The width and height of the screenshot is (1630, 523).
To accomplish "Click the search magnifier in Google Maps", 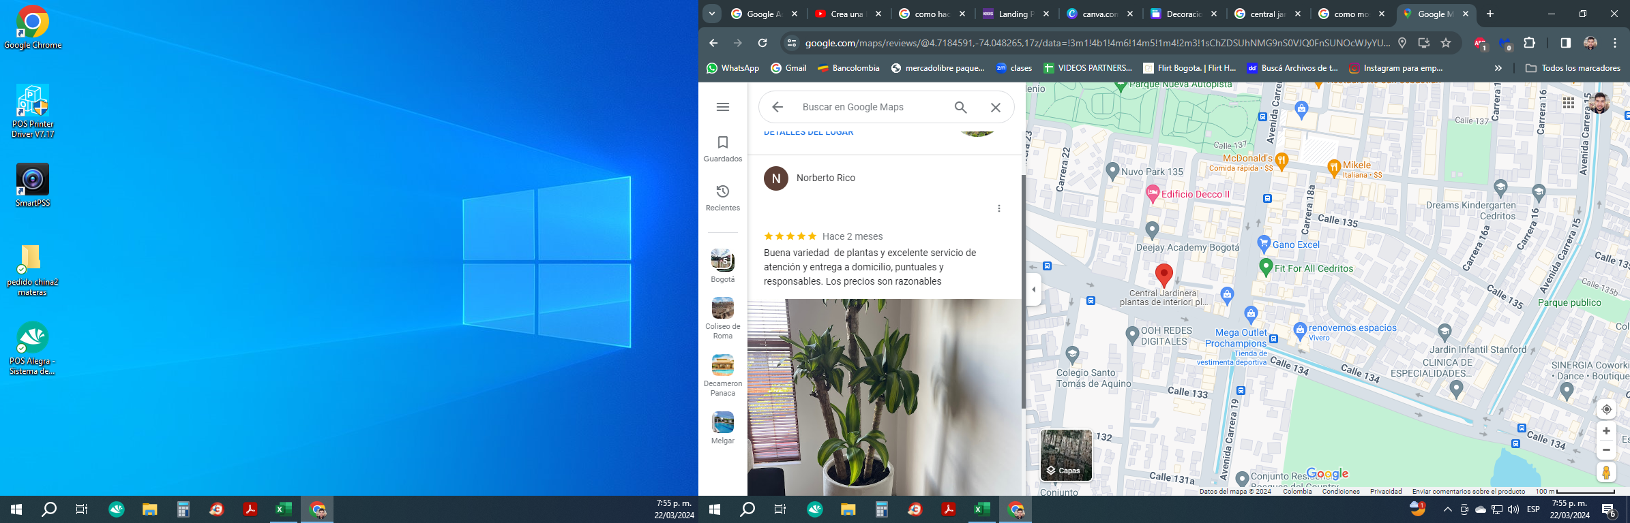I will coord(960,107).
